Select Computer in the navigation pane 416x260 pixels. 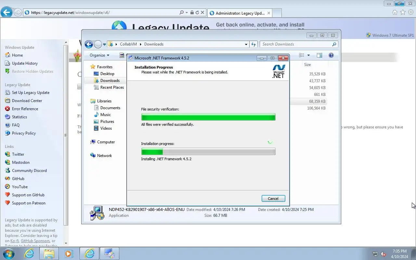point(106,142)
